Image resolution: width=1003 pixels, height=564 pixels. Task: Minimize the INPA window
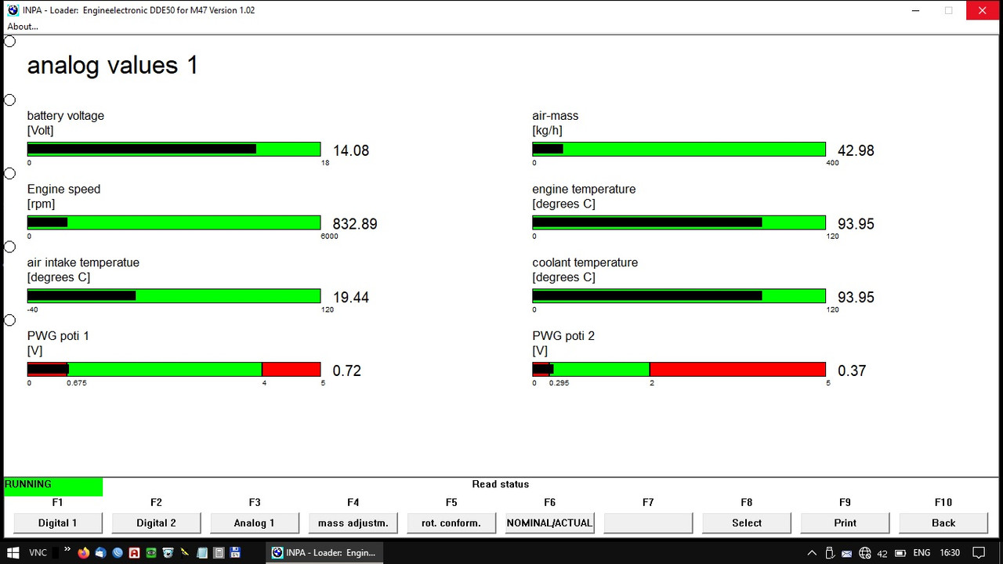(917, 10)
